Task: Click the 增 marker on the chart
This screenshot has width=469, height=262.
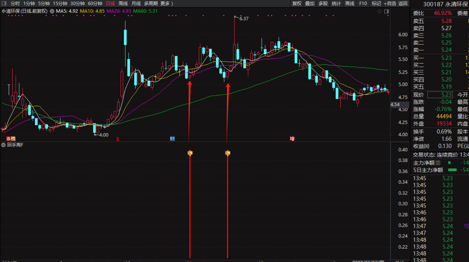Action: point(292,139)
